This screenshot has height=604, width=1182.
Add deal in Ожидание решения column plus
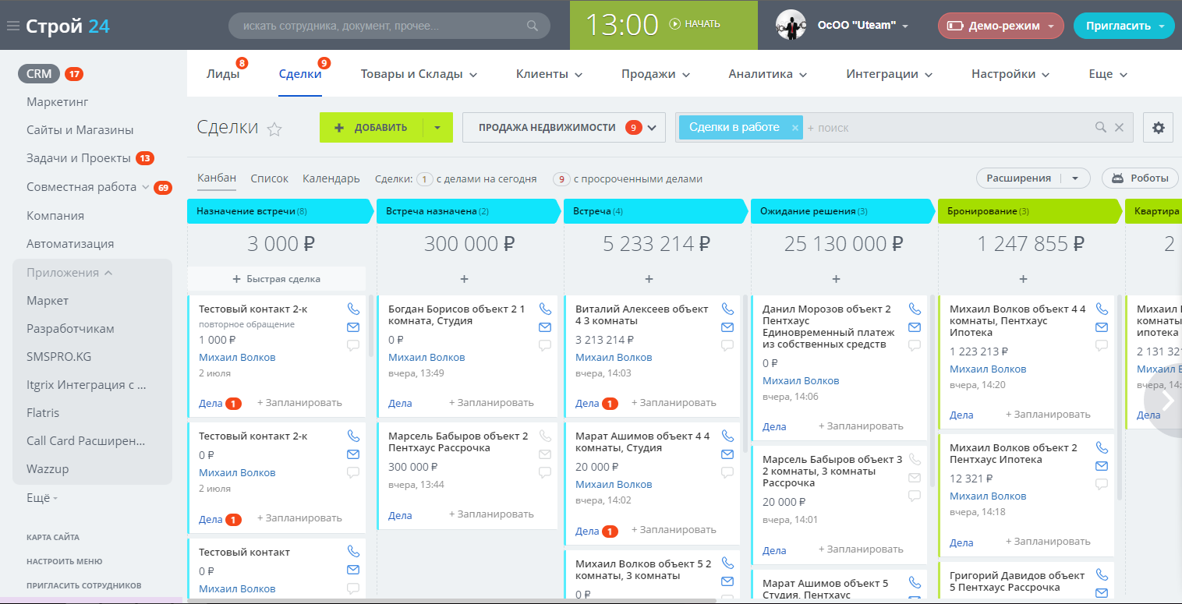(837, 279)
